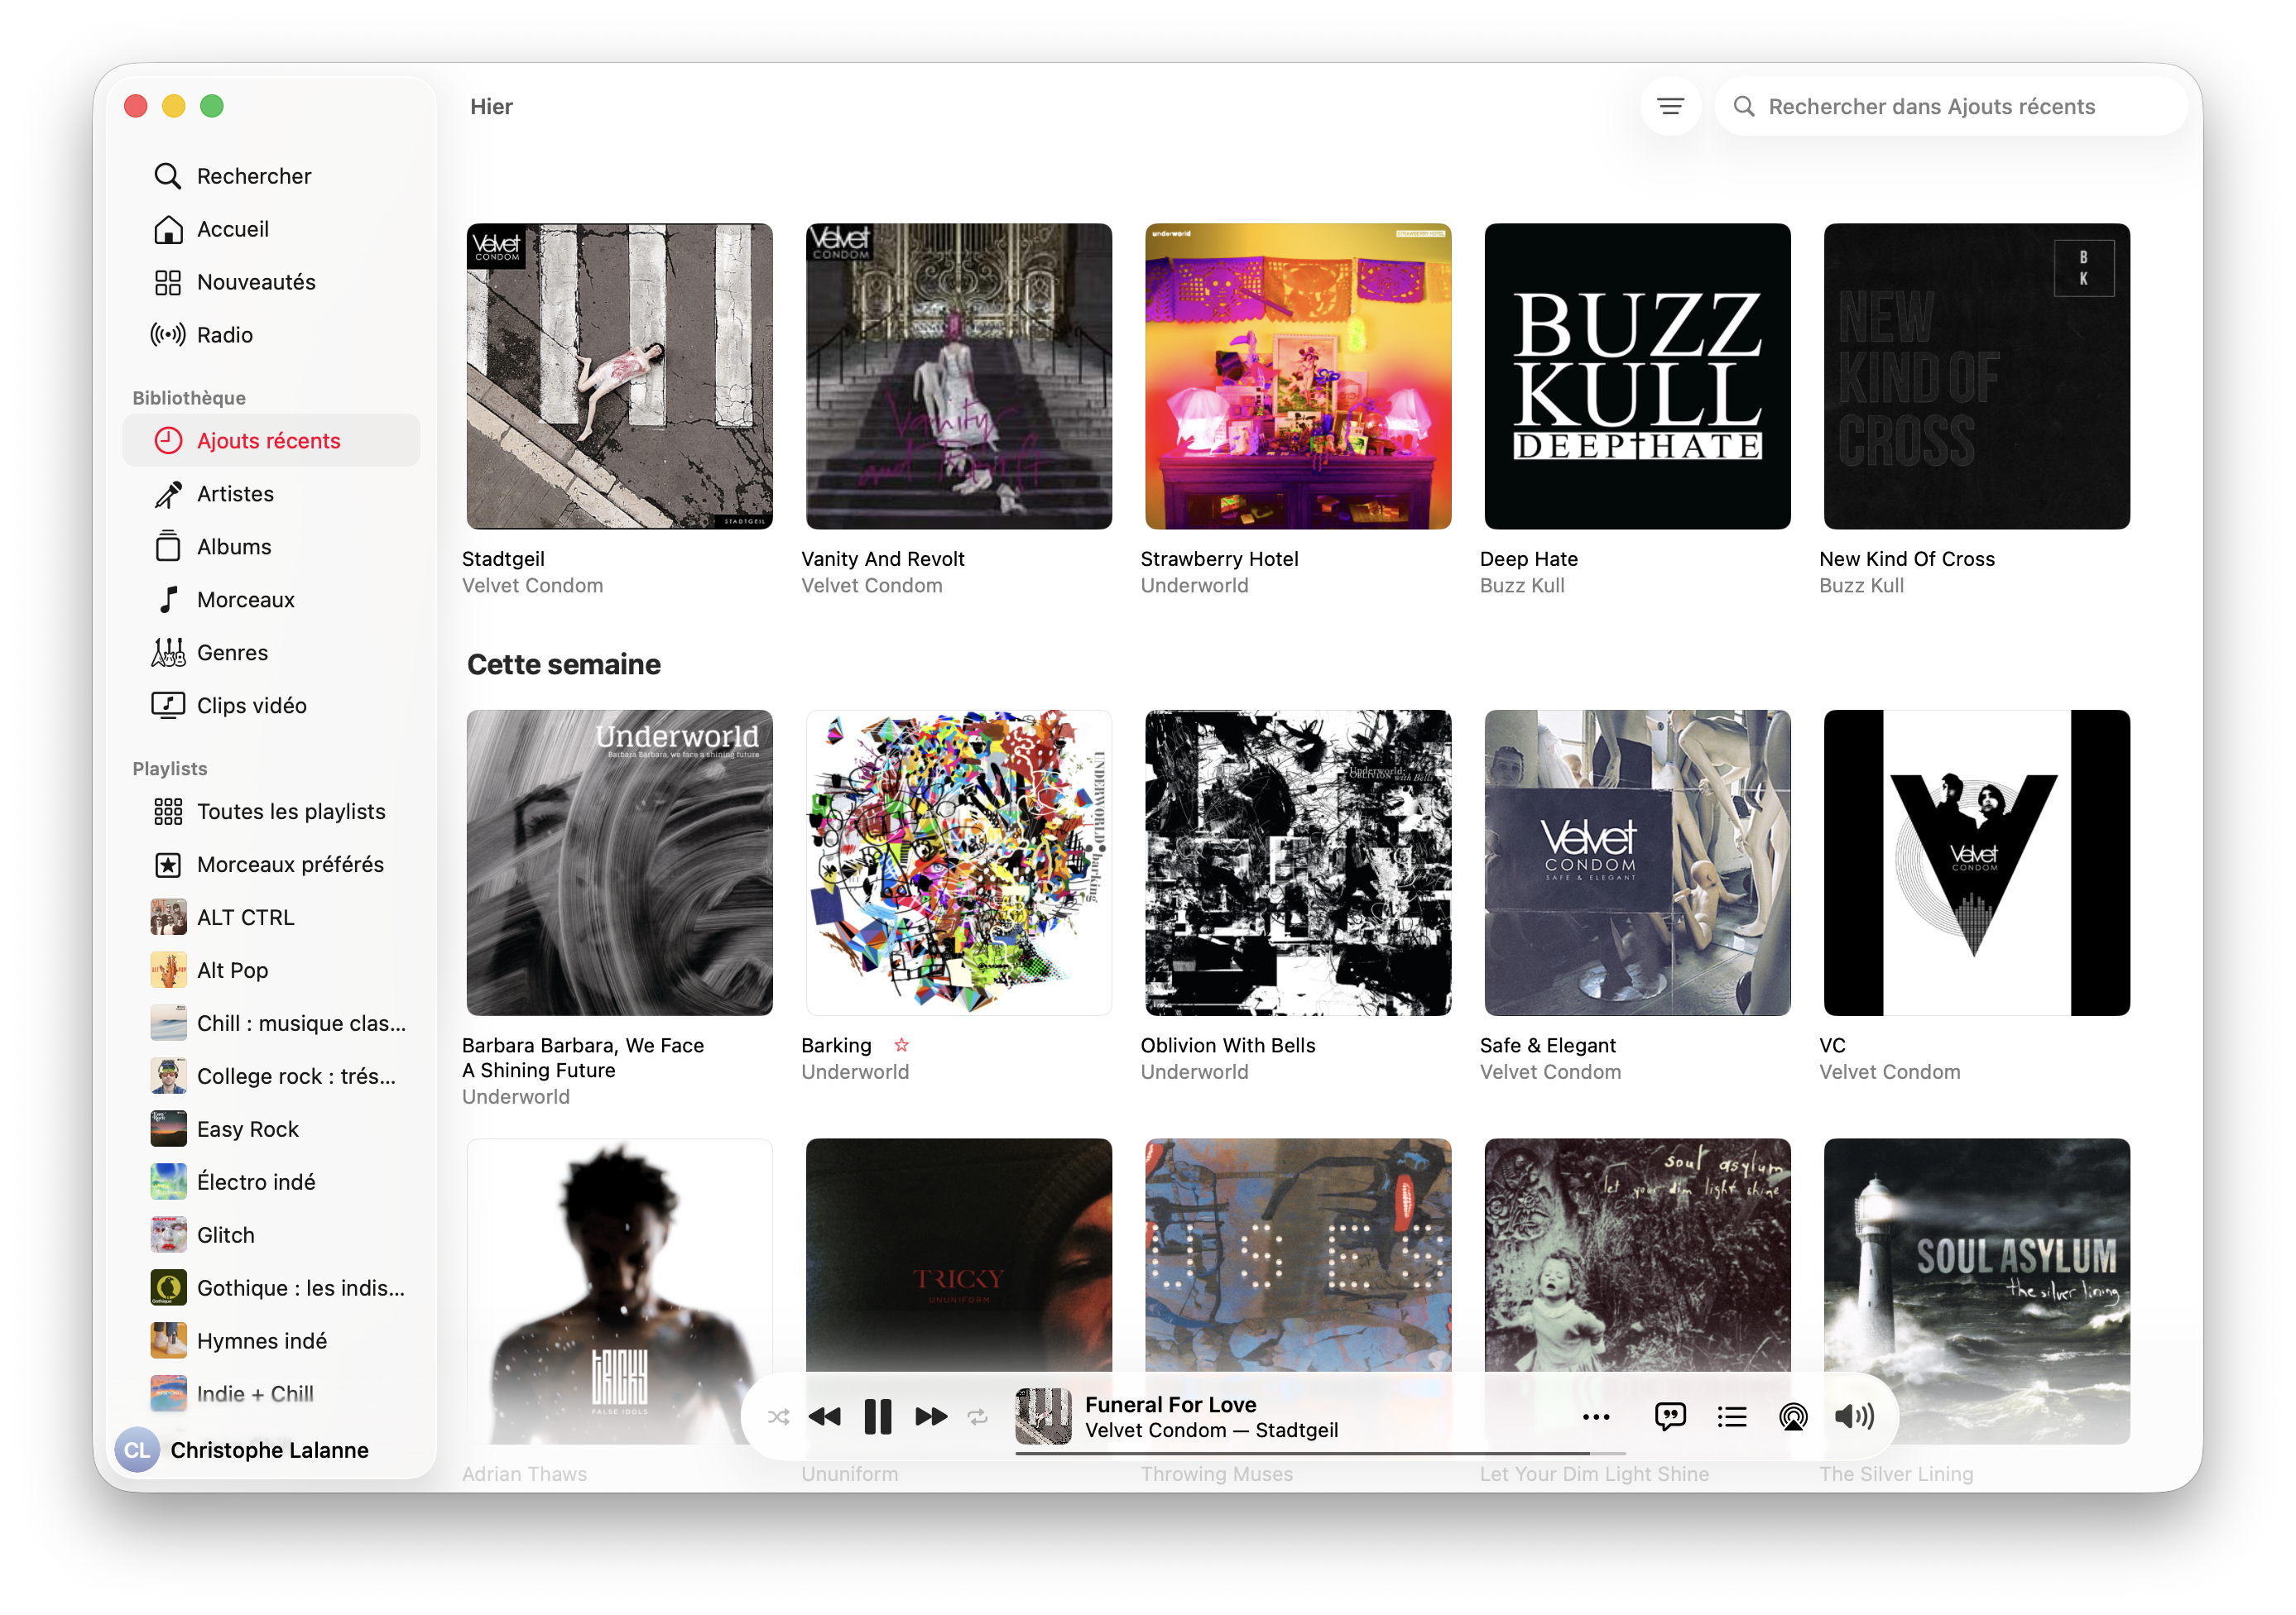
Task: Go back with the rewind button
Action: [x=825, y=1416]
